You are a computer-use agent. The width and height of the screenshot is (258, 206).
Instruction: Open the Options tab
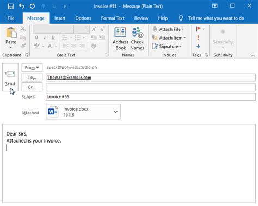click(83, 18)
